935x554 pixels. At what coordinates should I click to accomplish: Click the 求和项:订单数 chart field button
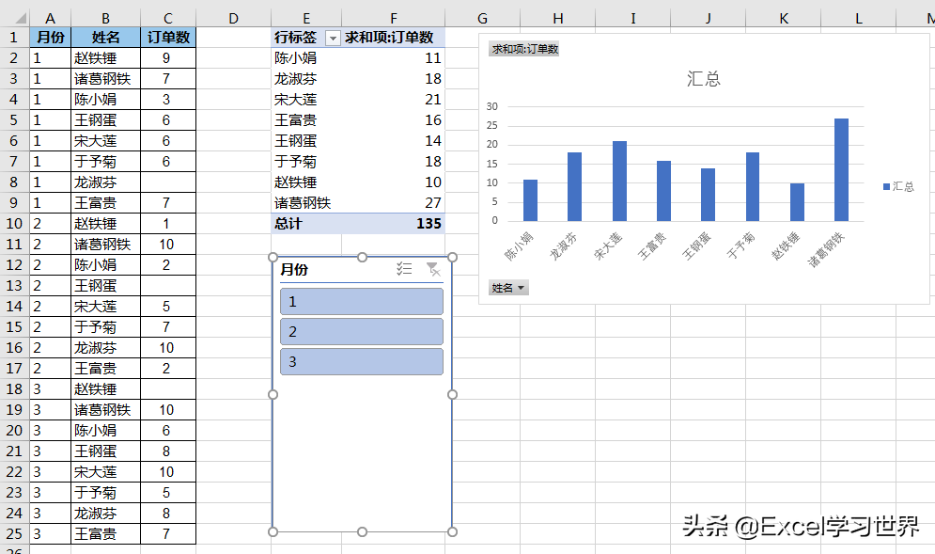[x=524, y=49]
